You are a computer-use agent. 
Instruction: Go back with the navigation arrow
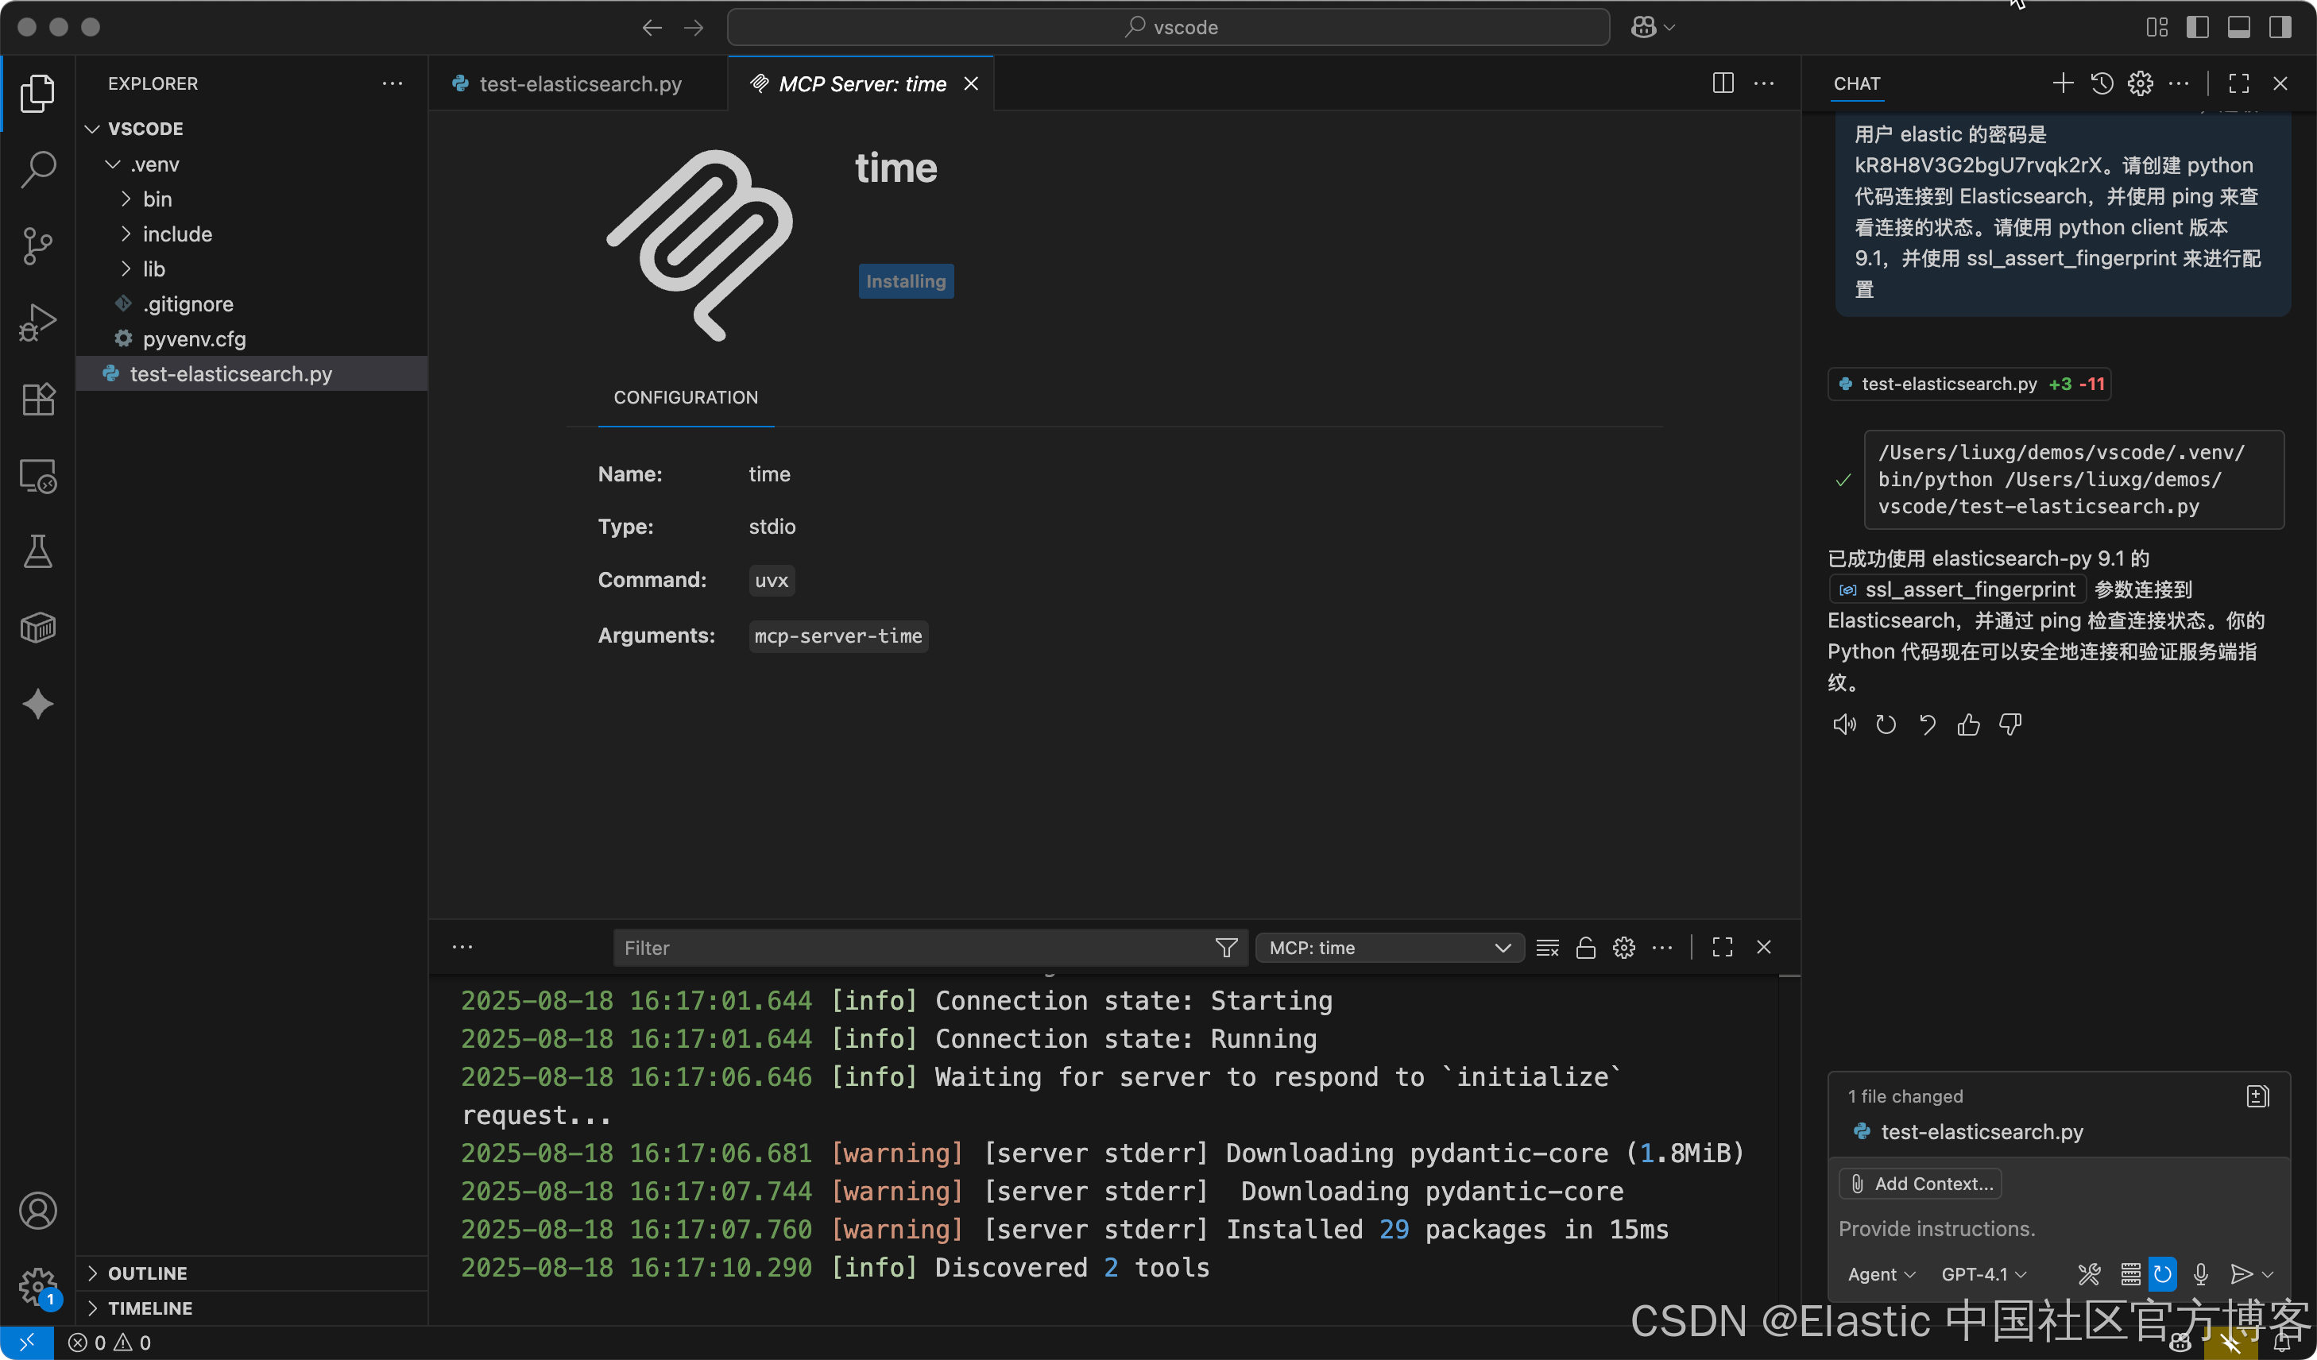click(652, 27)
